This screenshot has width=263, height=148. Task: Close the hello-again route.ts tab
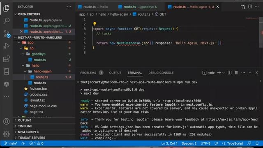point(217,7)
